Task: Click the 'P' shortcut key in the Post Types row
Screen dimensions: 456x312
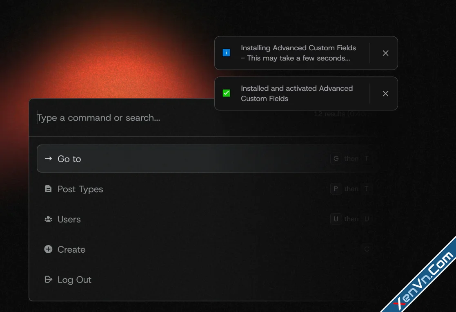Action: 336,189
